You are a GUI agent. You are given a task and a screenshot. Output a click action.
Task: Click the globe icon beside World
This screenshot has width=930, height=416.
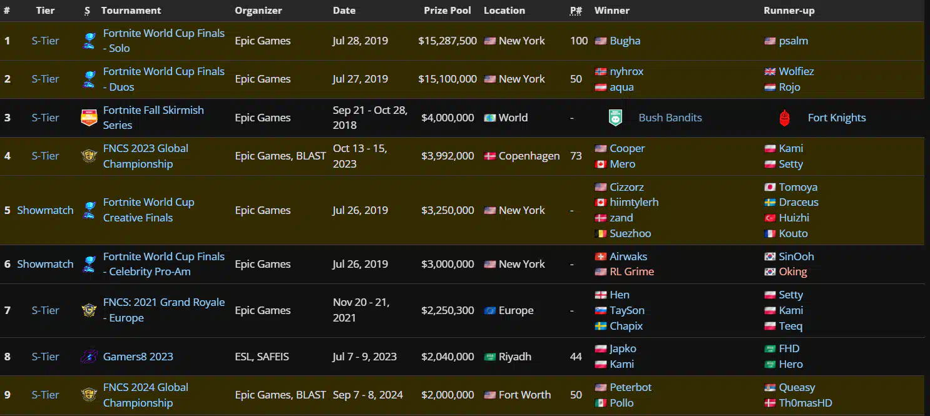(490, 118)
